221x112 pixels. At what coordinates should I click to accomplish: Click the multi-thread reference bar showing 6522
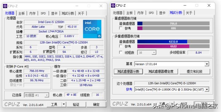pyautogui.click(x=173, y=46)
